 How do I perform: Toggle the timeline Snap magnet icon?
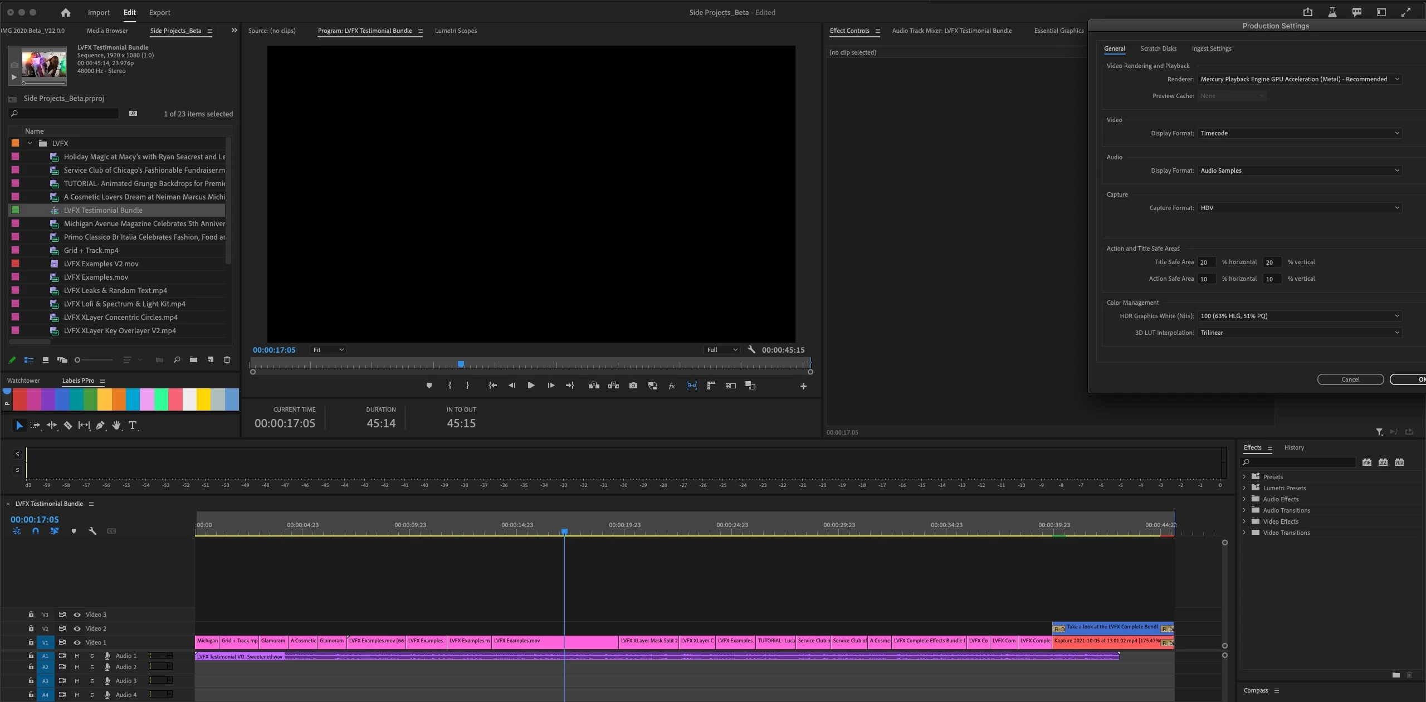point(36,532)
